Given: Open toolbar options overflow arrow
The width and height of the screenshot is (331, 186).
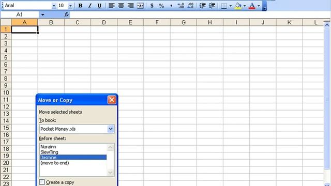Looking at the screenshot, I should click(x=264, y=6).
